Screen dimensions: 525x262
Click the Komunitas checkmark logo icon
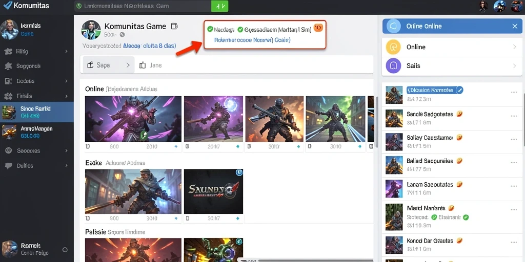click(x=7, y=5)
